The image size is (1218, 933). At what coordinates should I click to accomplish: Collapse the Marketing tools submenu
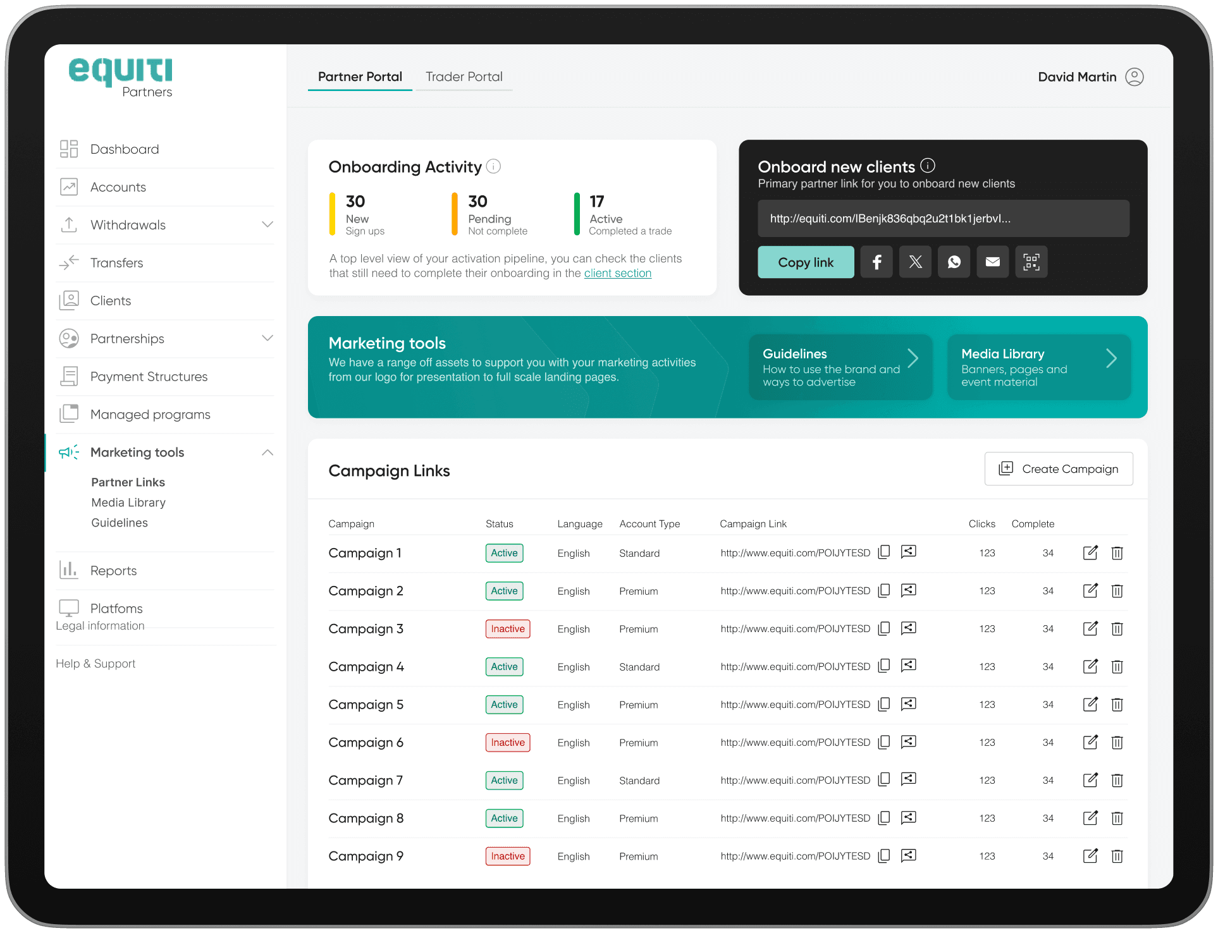pos(268,452)
